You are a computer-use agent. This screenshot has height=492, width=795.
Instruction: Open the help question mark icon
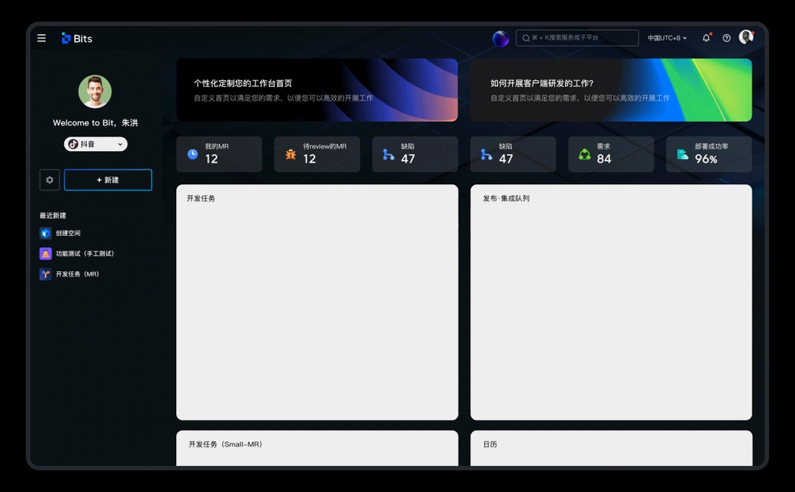pyautogui.click(x=727, y=38)
